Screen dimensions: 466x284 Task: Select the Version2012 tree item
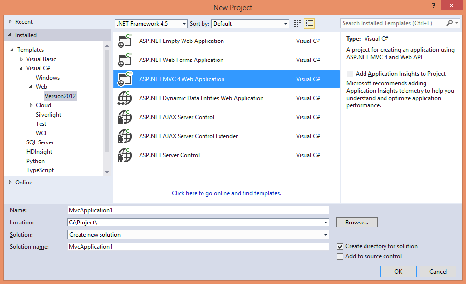(61, 96)
